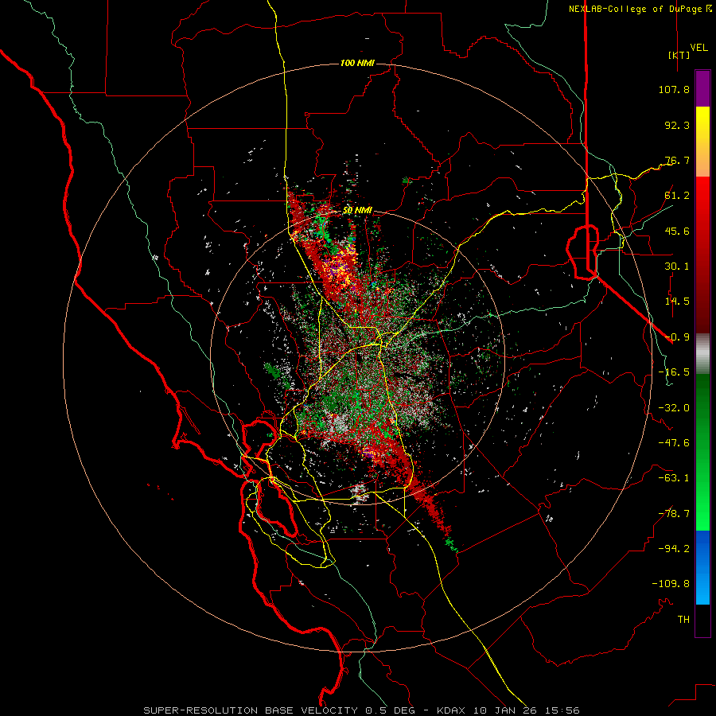Click the -47.6 legend value
The height and width of the screenshot is (716, 716).
point(674,443)
